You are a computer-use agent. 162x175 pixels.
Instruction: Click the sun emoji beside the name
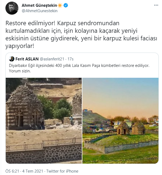[x=60, y=5]
